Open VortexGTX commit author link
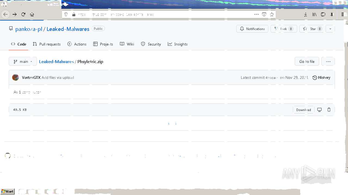Viewport: 348px width, 195px height. tap(31, 77)
